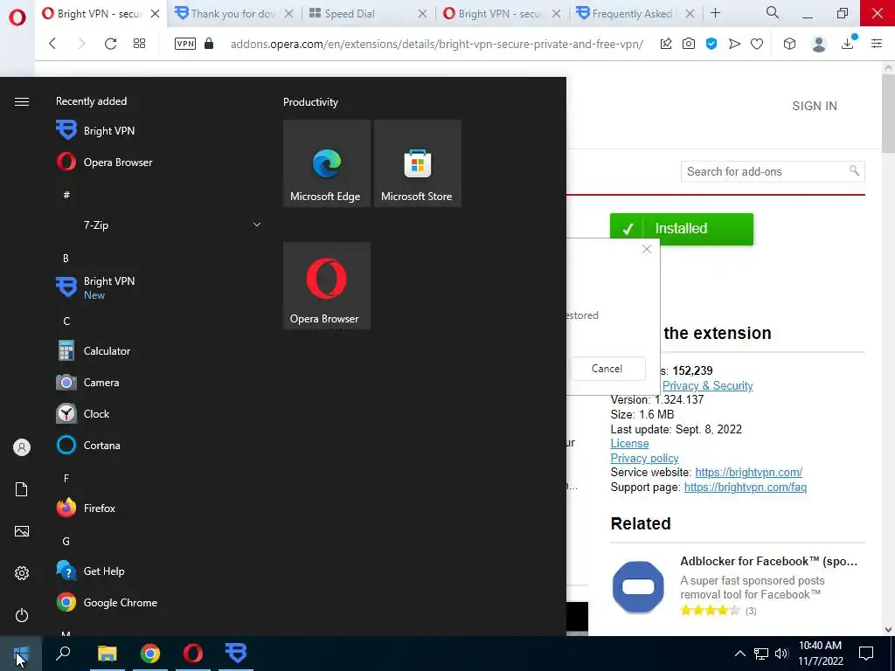Open volume control in system tray
Image resolution: width=895 pixels, height=671 pixels.
click(781, 654)
